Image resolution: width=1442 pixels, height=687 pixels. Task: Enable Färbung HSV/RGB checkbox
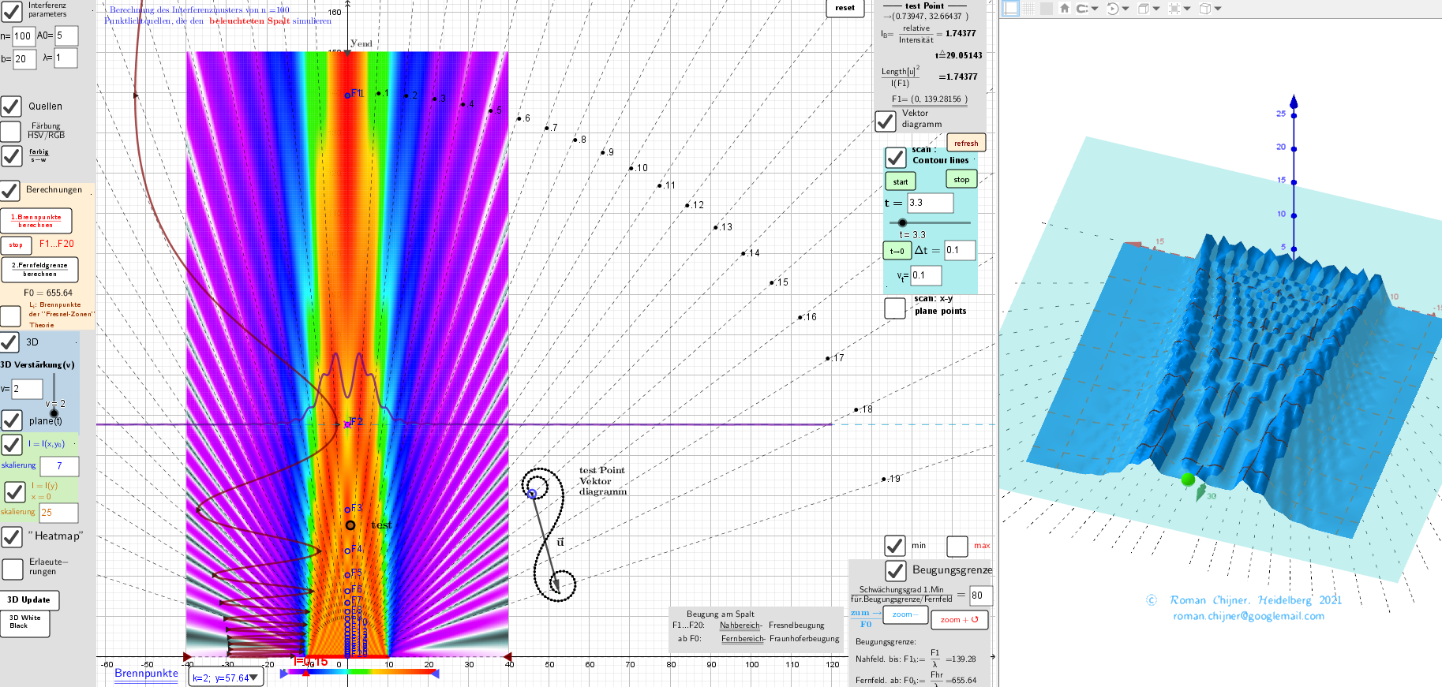(11, 131)
